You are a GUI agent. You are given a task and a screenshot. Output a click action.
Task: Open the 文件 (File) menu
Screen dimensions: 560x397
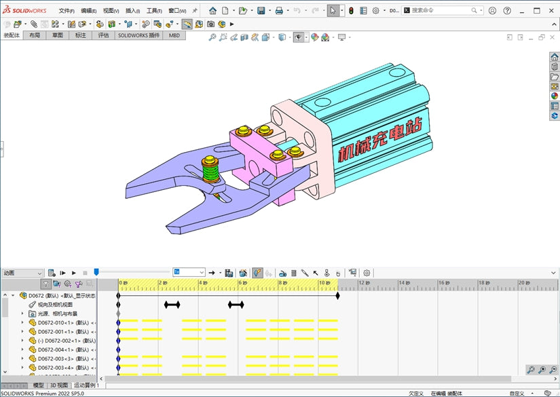(67, 11)
